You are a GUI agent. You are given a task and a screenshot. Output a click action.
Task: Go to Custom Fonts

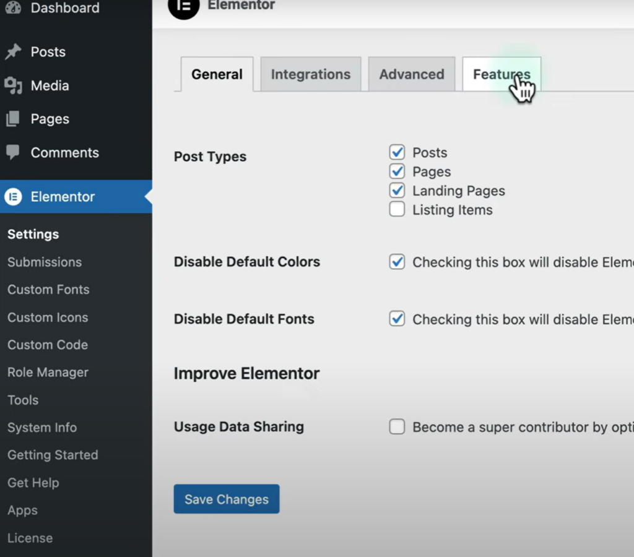click(48, 290)
